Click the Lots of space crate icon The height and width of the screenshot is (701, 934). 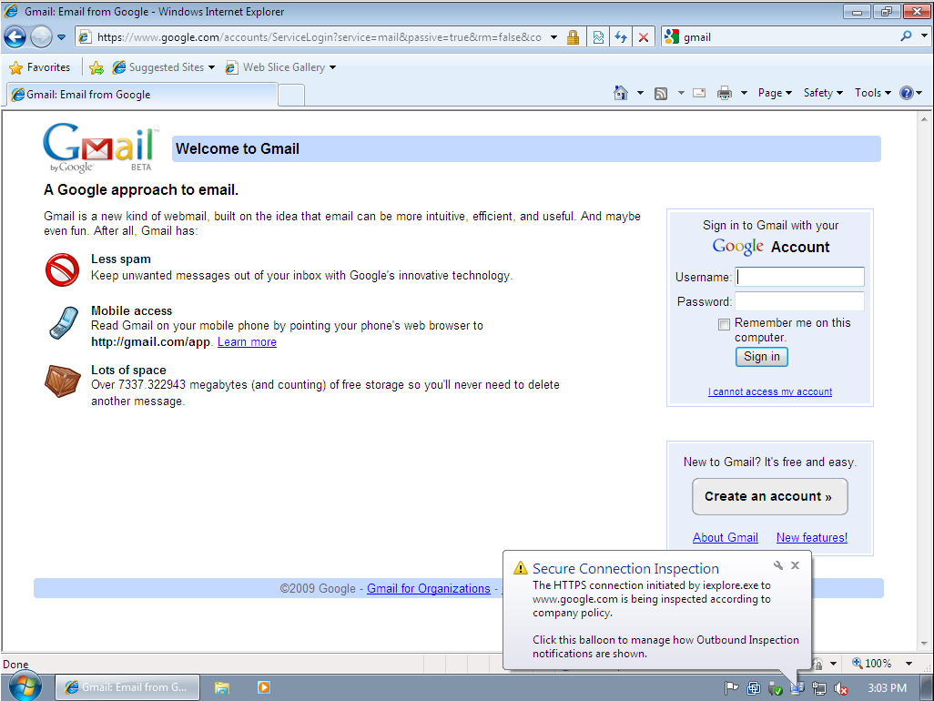click(x=63, y=381)
